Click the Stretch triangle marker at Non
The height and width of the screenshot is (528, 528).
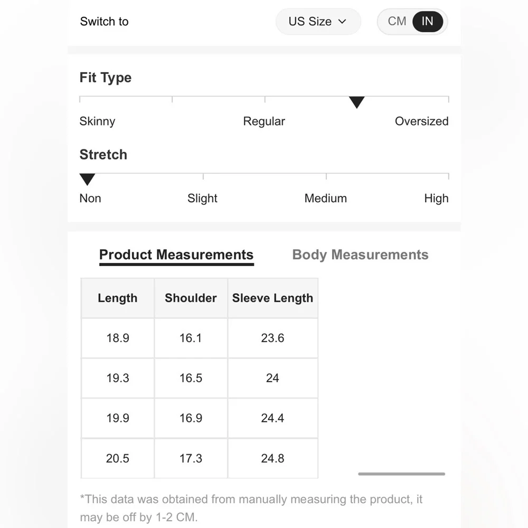pos(87,180)
